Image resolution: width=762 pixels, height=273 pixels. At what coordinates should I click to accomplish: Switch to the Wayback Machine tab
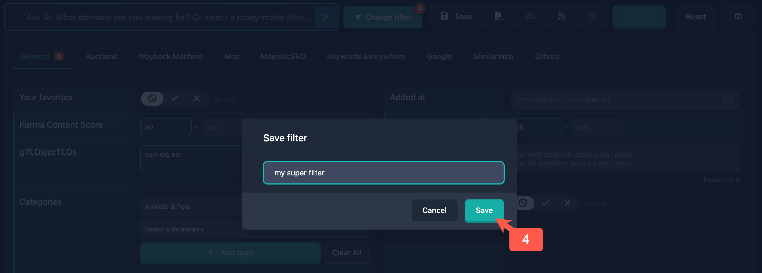click(x=170, y=56)
